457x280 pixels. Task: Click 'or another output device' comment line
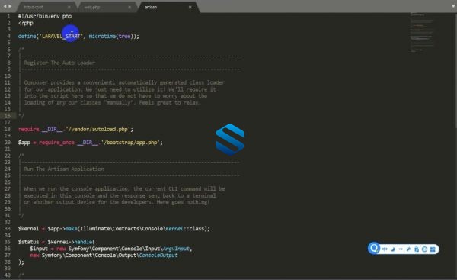(x=117, y=202)
